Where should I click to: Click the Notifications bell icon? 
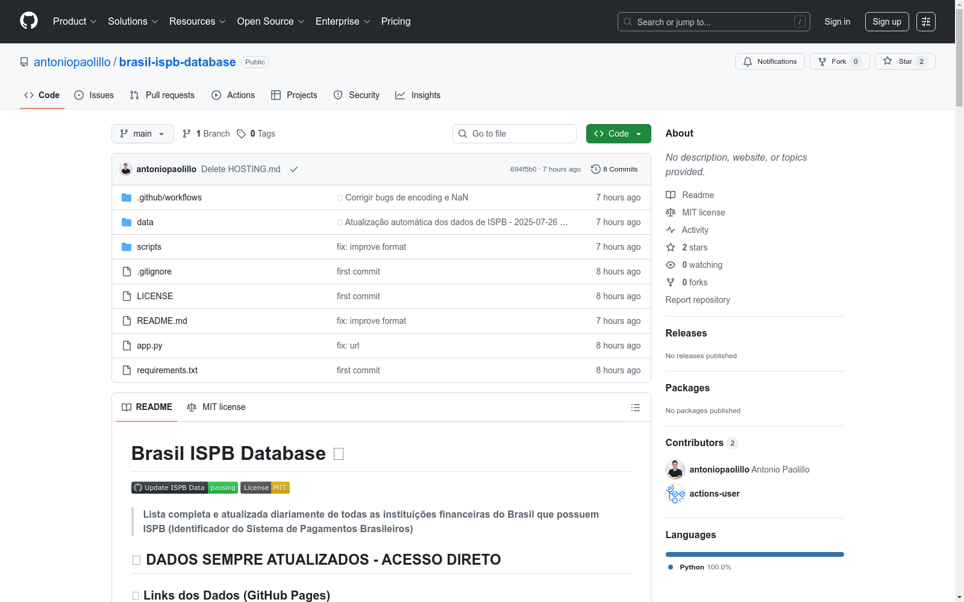(x=748, y=61)
